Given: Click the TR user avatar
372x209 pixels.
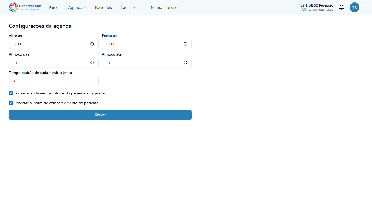Looking at the screenshot, I should 354,7.
